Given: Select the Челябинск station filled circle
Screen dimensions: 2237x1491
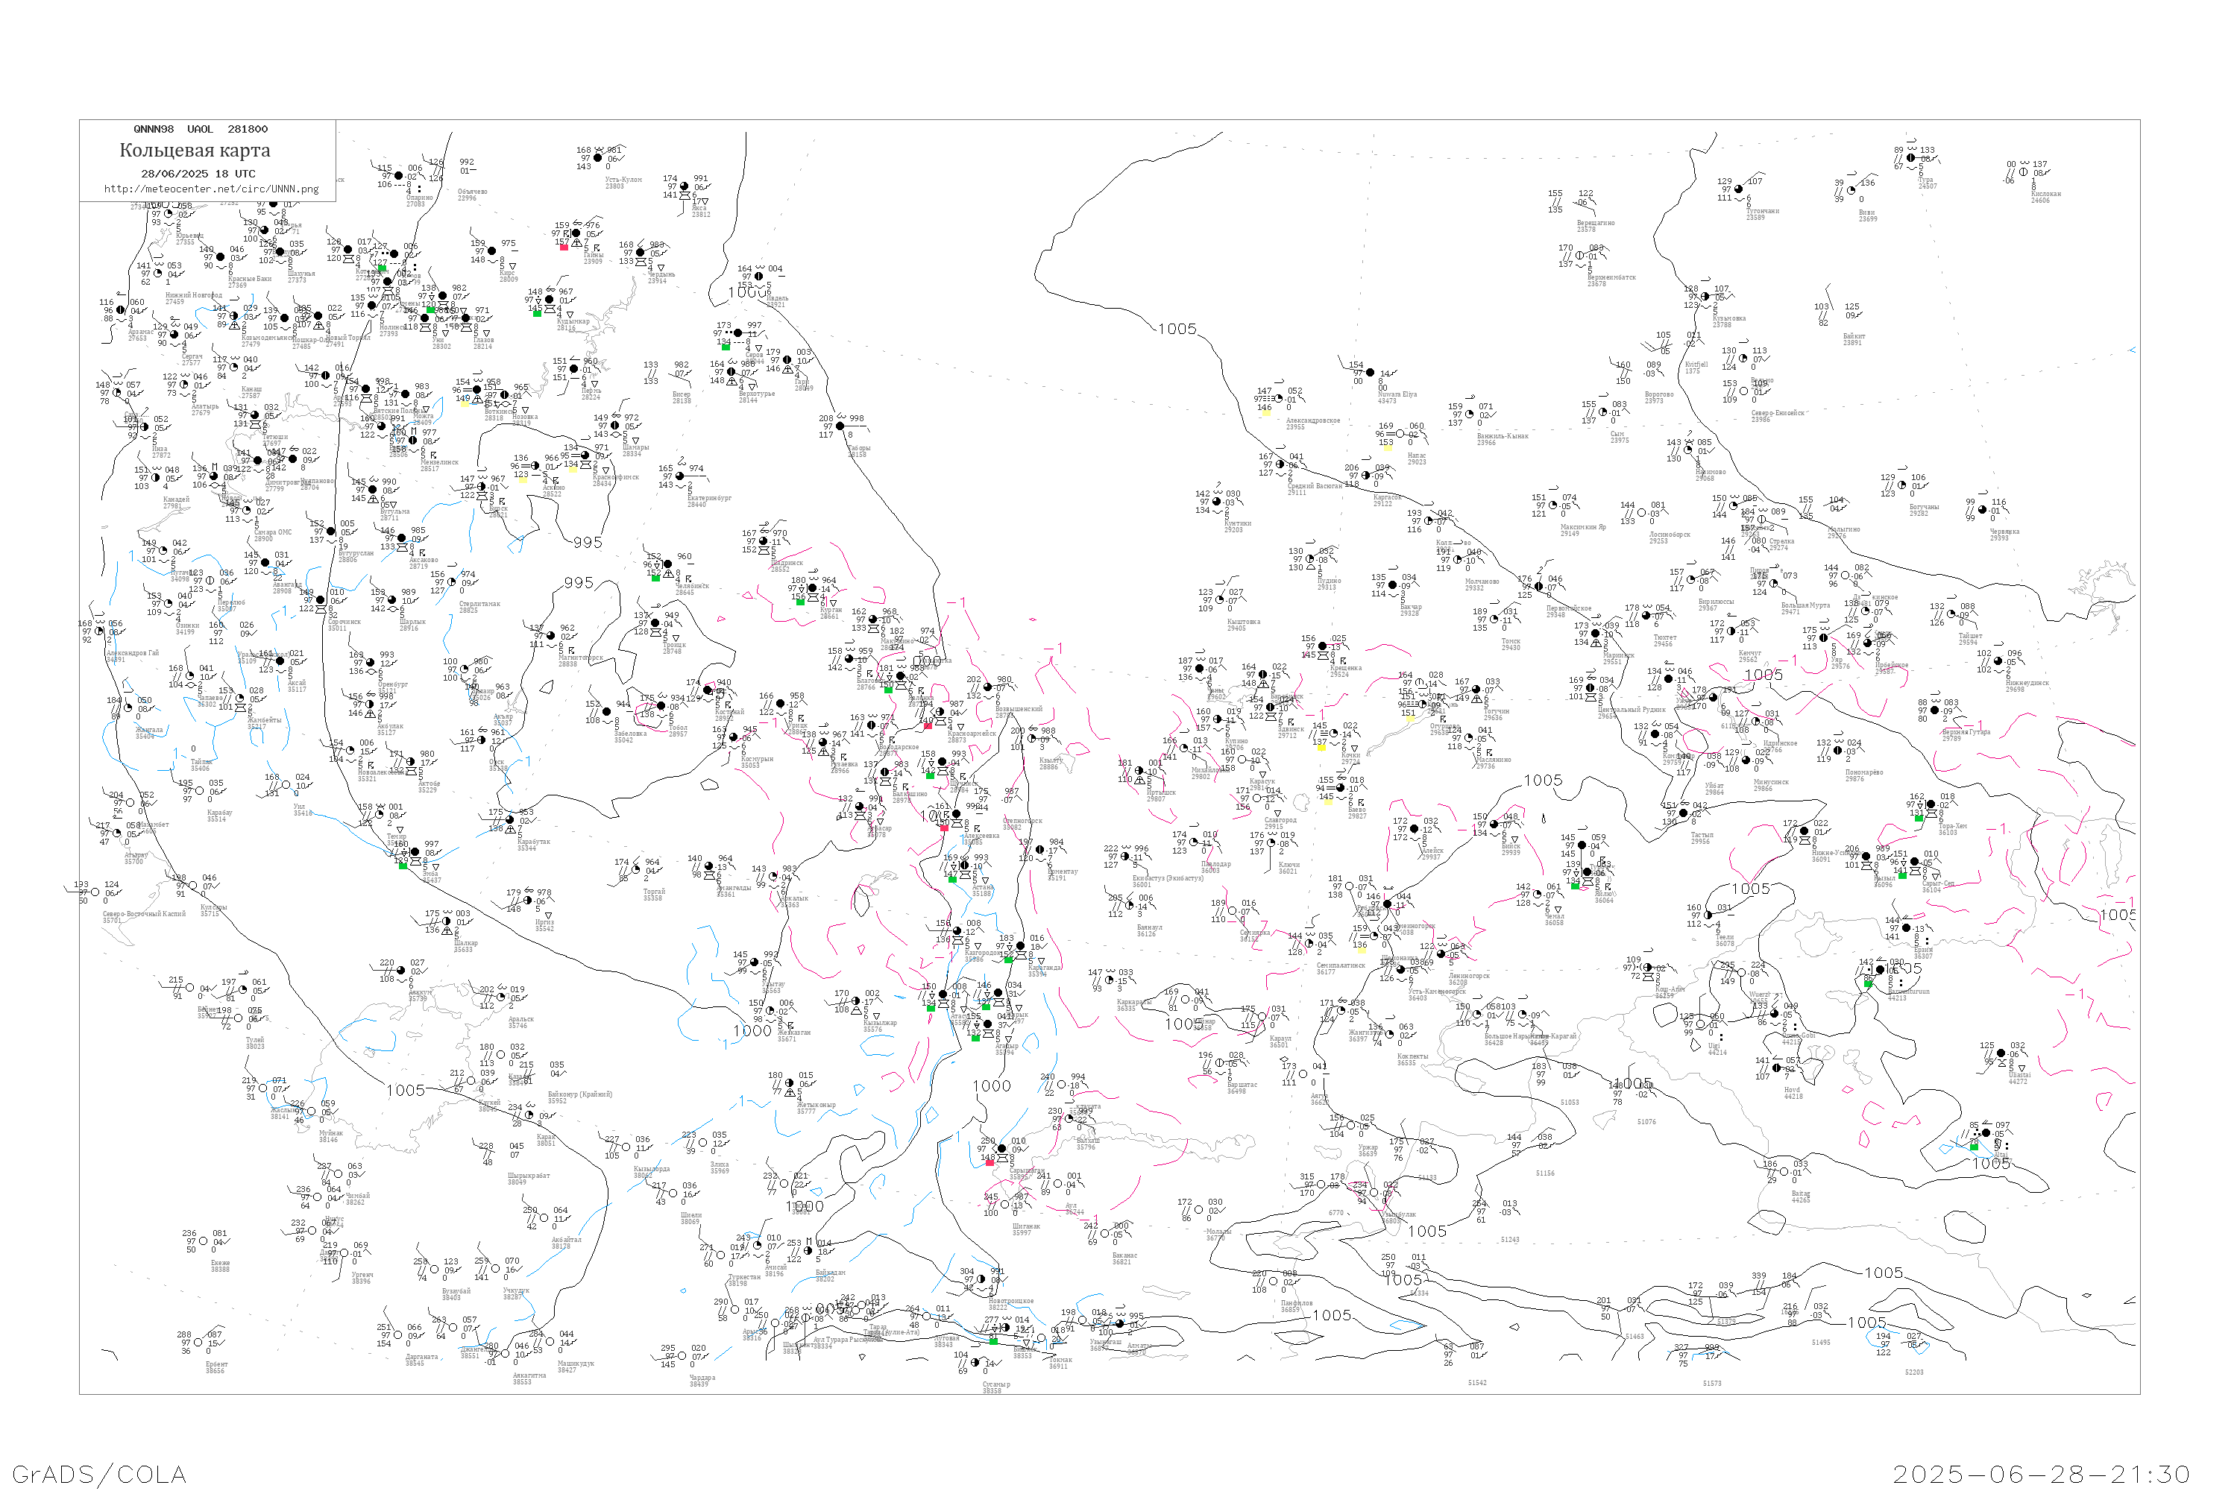Looking at the screenshot, I should (x=667, y=565).
